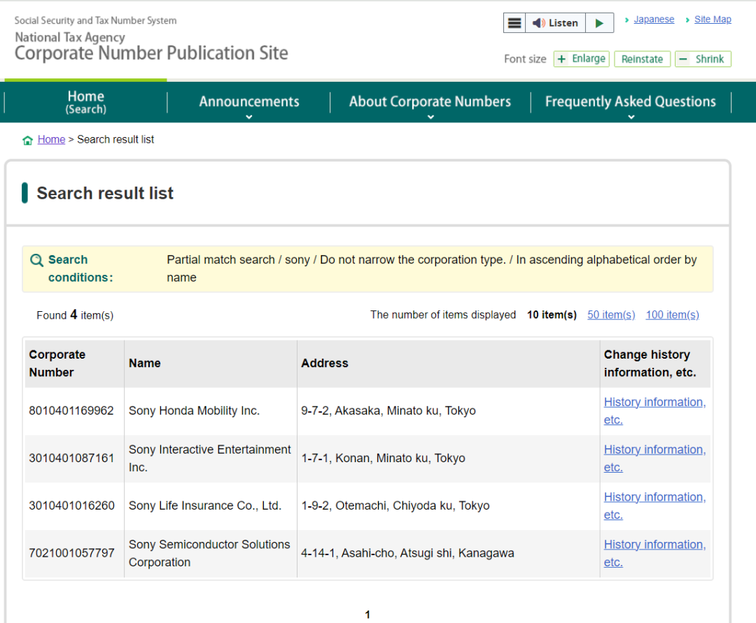Image resolution: width=756 pixels, height=623 pixels.
Task: Open the Site Map link
Action: [x=713, y=20]
